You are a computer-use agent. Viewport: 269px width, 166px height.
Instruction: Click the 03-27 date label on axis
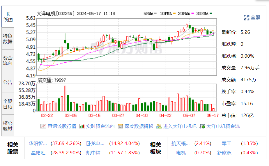[118, 116]
